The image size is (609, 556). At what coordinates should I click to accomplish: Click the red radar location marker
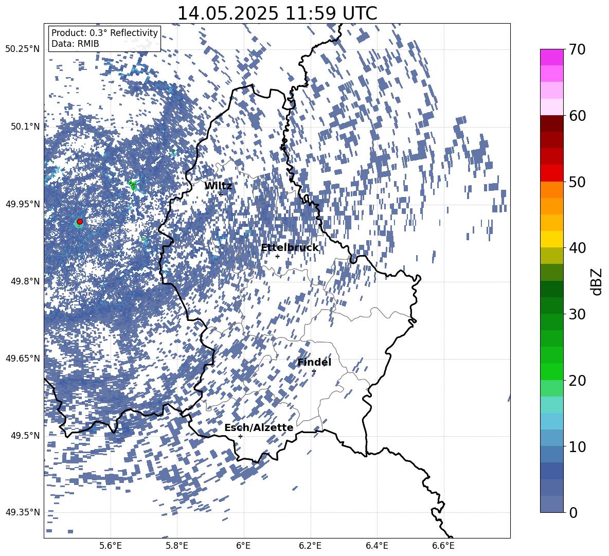click(x=80, y=222)
